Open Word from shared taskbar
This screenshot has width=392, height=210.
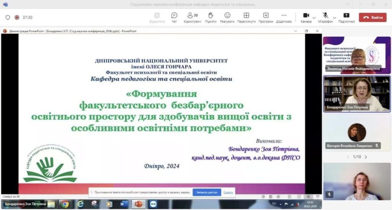123,204
